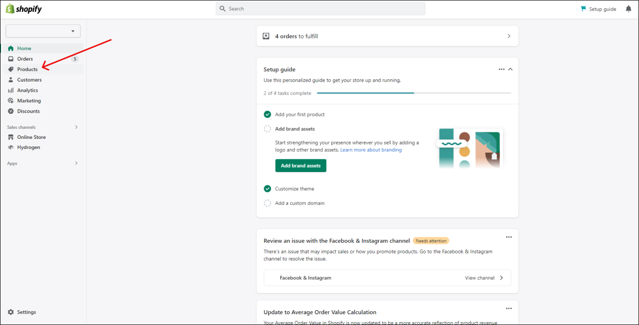This screenshot has width=639, height=325.
Task: Expand the Sales channels section arrow
Action: click(77, 127)
